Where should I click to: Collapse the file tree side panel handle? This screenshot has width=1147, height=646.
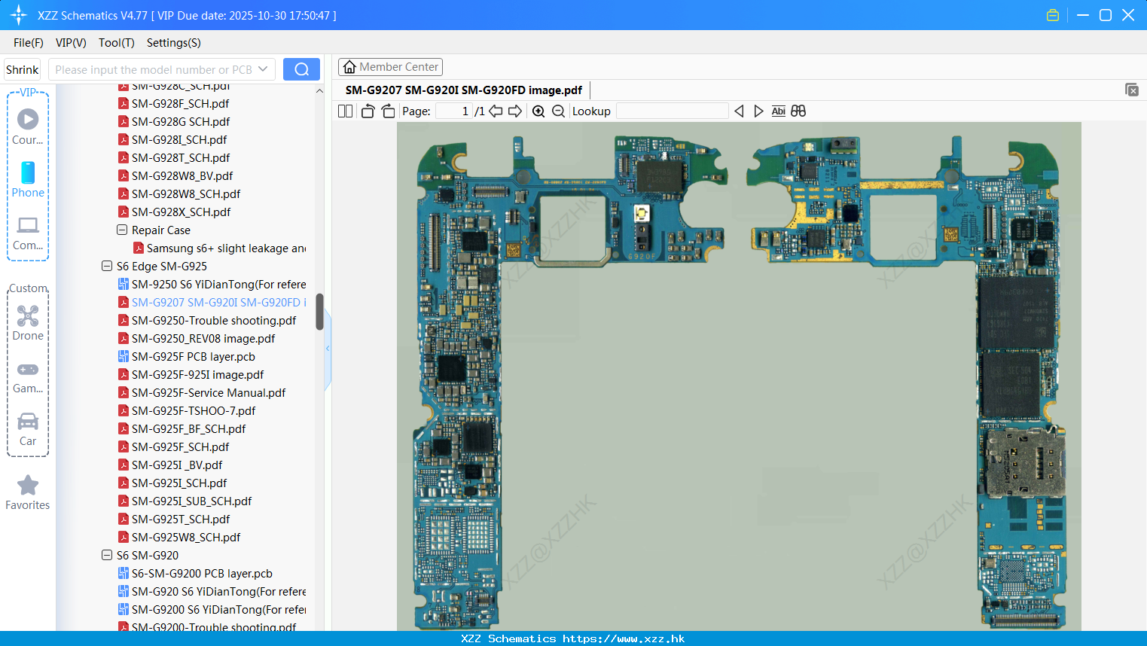[x=328, y=349]
